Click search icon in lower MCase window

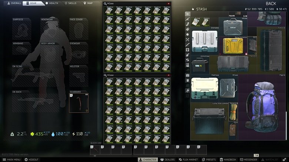[x=105, y=75]
